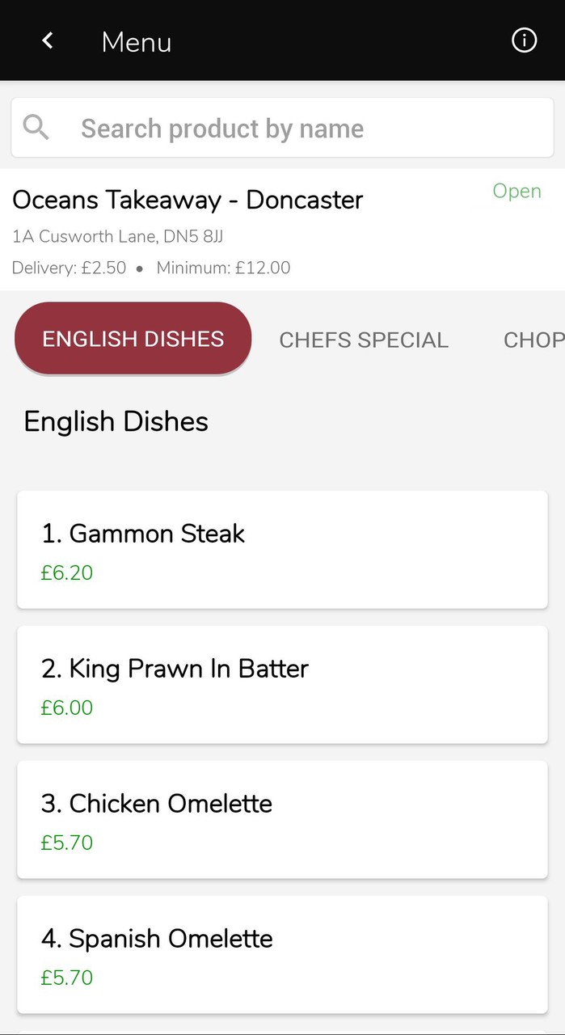Click the Delivery £2.50 fee text

click(x=70, y=268)
